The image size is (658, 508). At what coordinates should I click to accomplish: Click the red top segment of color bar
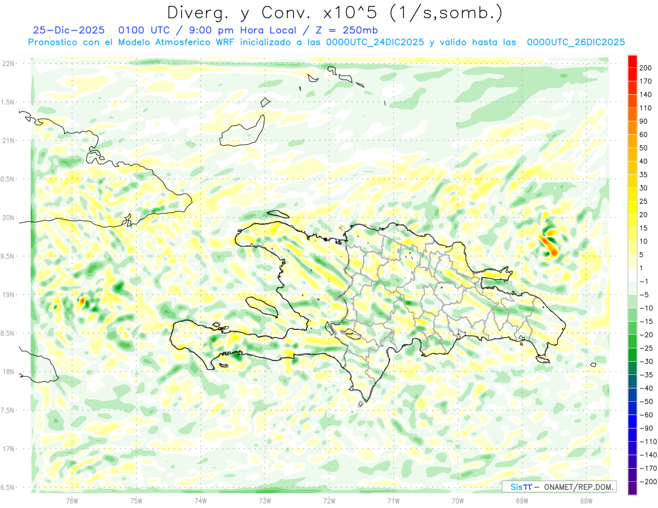click(632, 61)
